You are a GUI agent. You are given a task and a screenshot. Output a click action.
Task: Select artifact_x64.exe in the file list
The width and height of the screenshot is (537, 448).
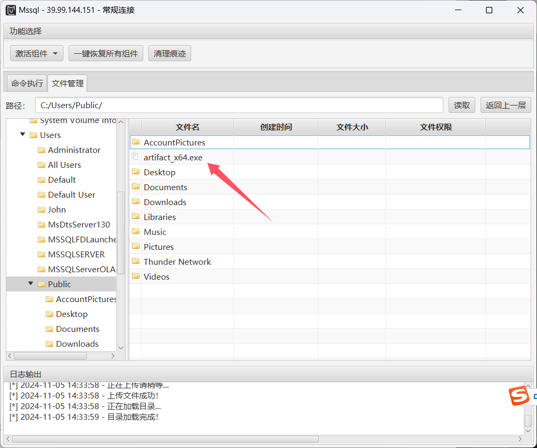coord(330,157)
